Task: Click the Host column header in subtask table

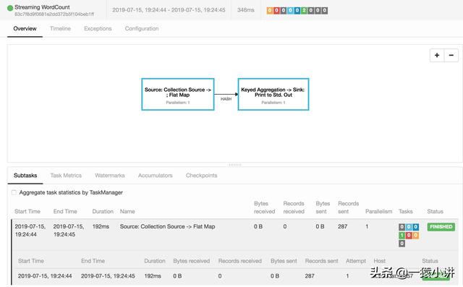Action: click(379, 261)
